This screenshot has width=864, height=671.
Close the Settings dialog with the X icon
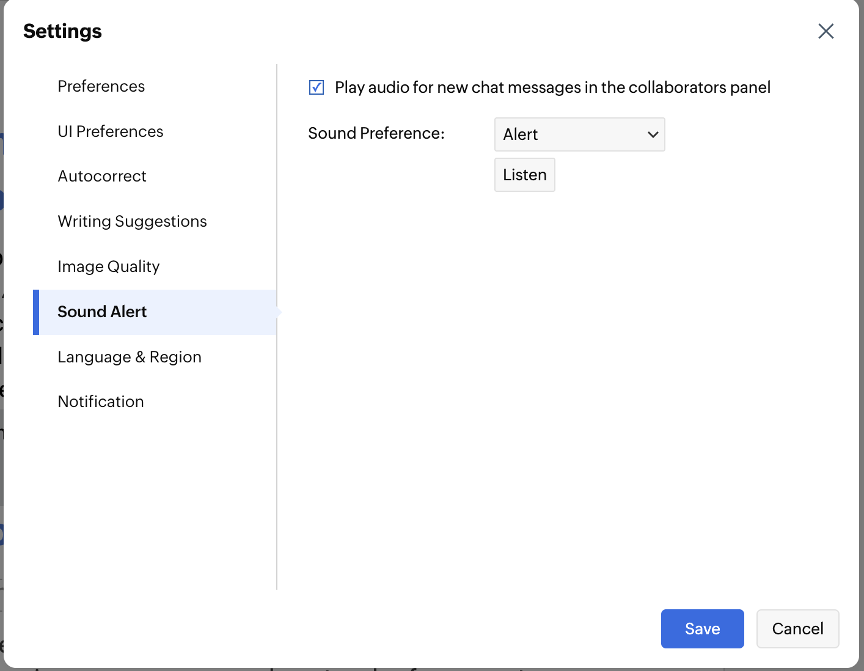826,31
